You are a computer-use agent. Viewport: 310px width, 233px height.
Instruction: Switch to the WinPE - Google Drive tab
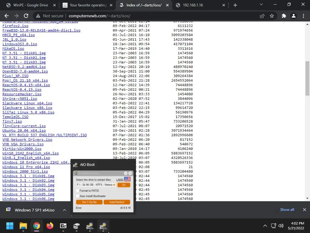click(x=31, y=5)
